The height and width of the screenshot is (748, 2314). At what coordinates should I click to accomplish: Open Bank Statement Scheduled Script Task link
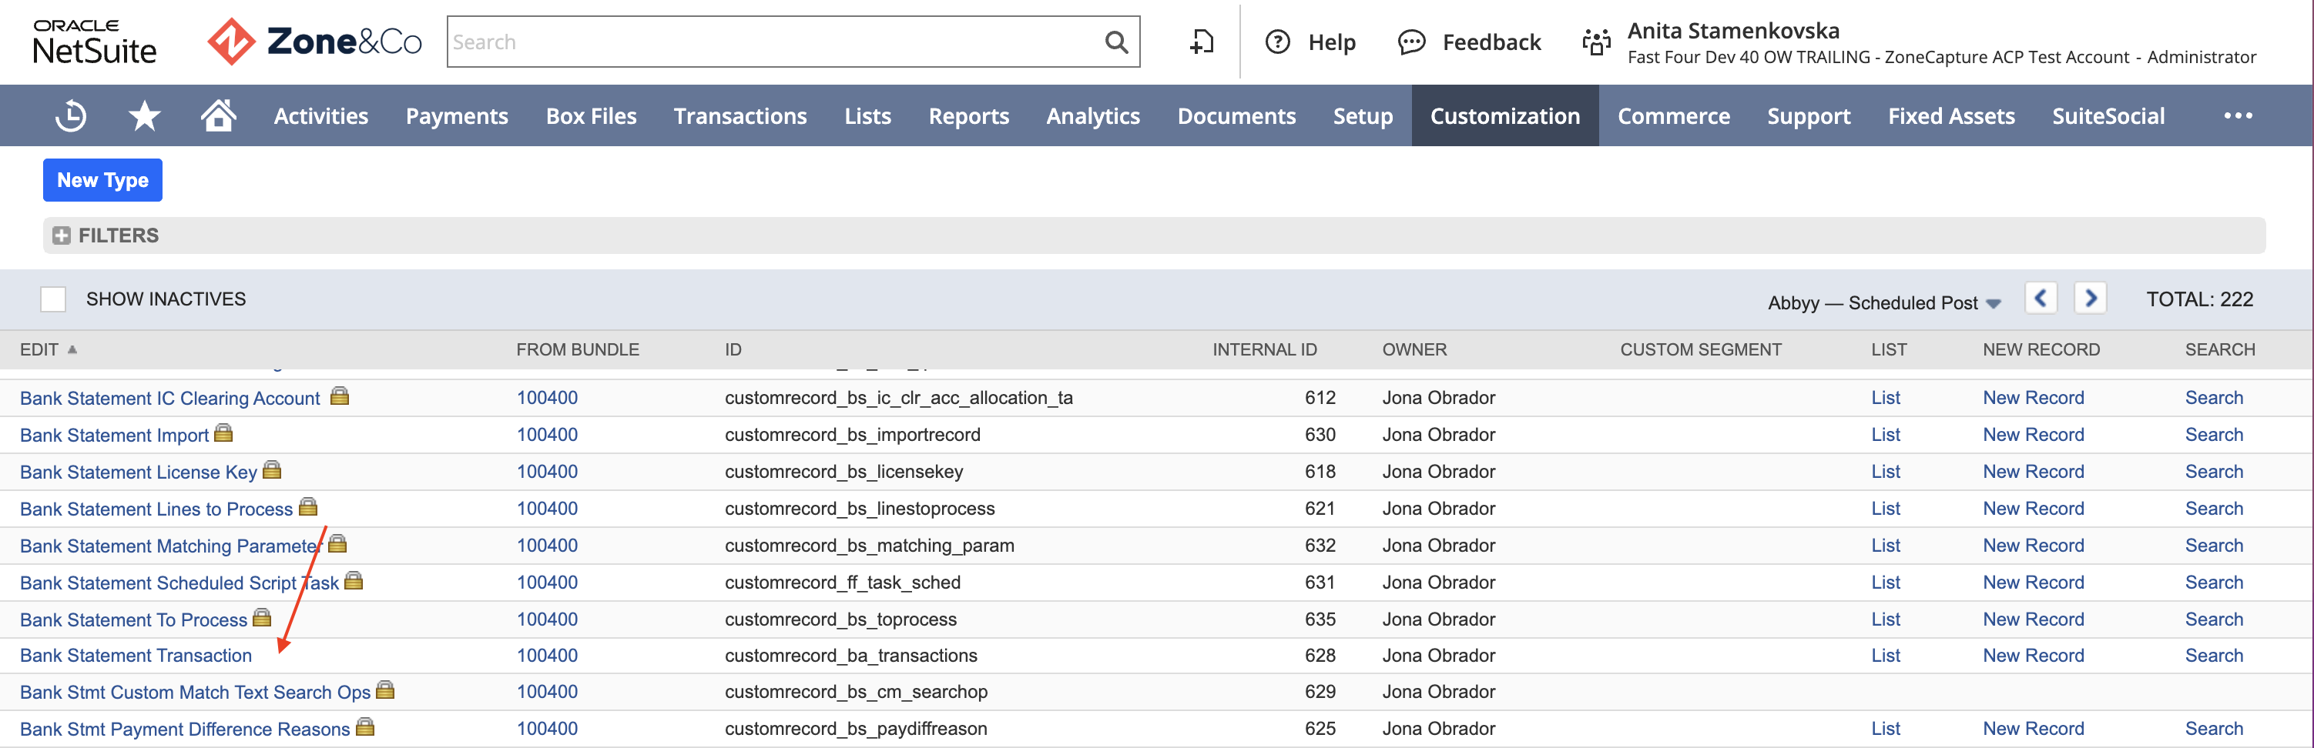pos(179,583)
